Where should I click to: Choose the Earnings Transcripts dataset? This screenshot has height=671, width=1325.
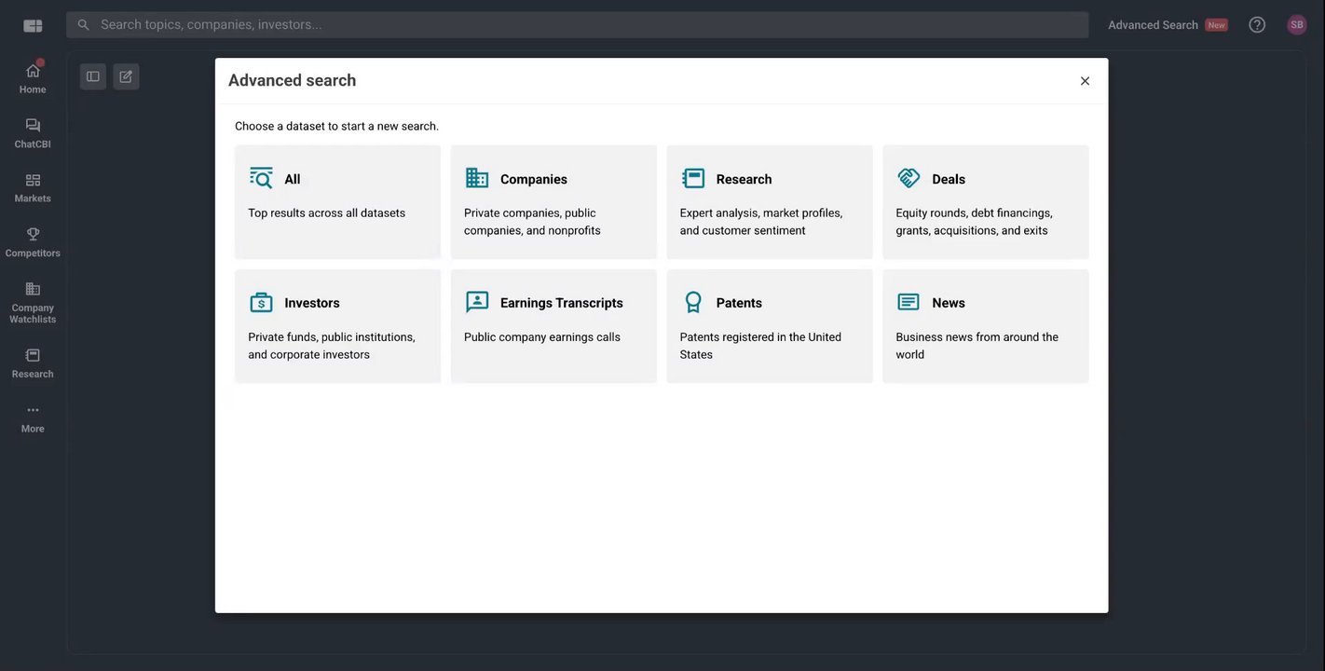(x=553, y=326)
